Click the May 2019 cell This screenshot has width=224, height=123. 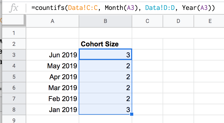pyautogui.click(x=52, y=66)
